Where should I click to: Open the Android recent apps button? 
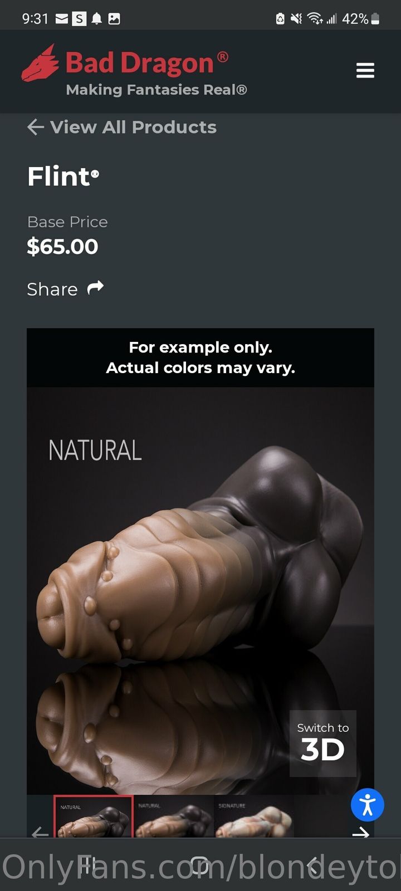click(x=87, y=865)
